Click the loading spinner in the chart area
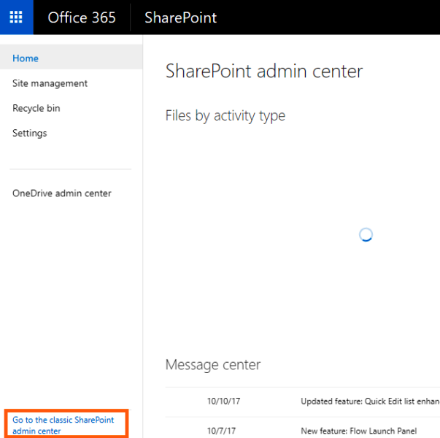 click(x=366, y=234)
